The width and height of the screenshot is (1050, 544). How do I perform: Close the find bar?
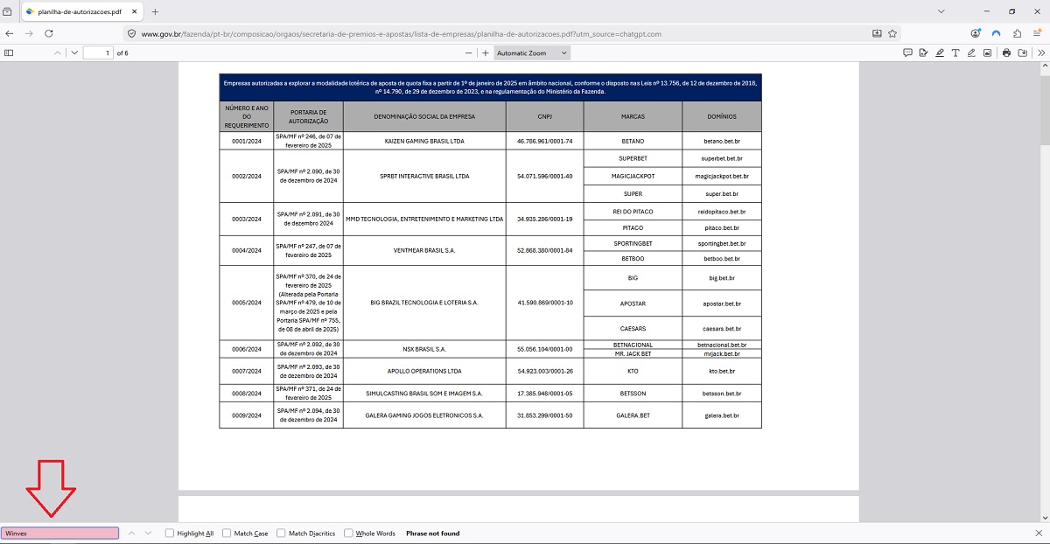1039,533
